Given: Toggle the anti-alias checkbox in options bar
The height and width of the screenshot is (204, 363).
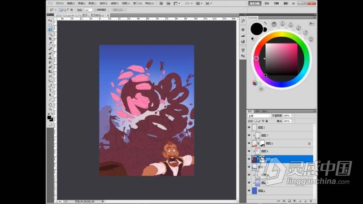Looking at the screenshot, I should (95, 10).
